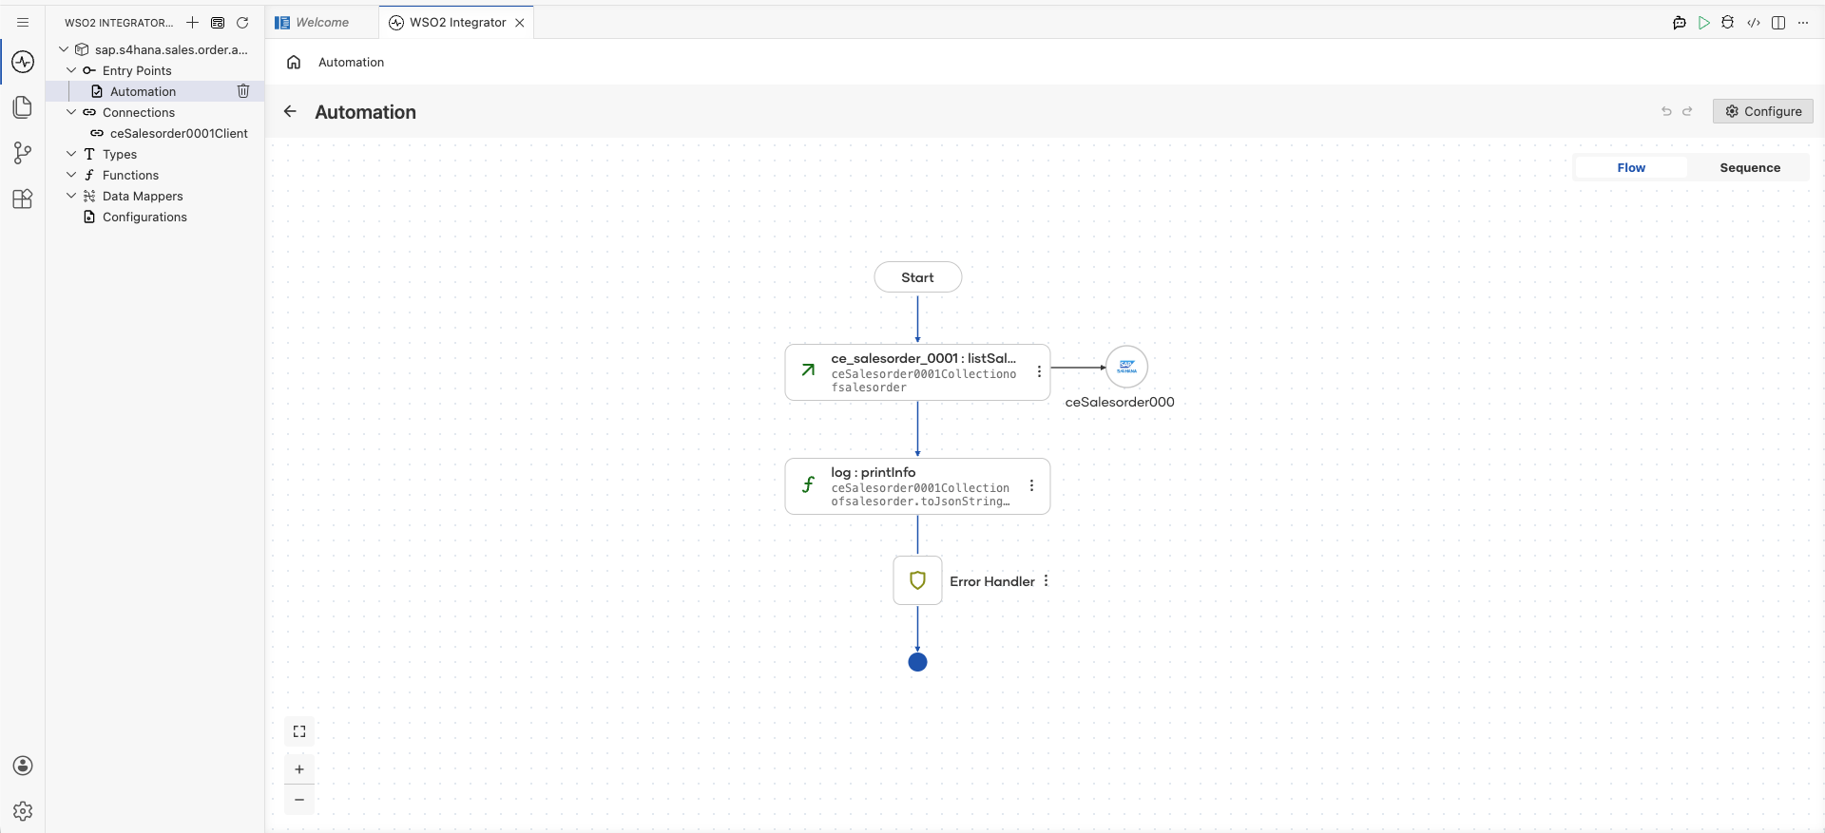Close the WSO2 Integrator tab

[x=520, y=23]
